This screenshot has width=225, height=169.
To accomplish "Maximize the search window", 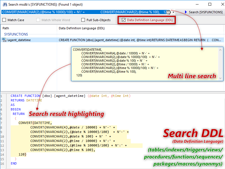I will coord(210,4).
